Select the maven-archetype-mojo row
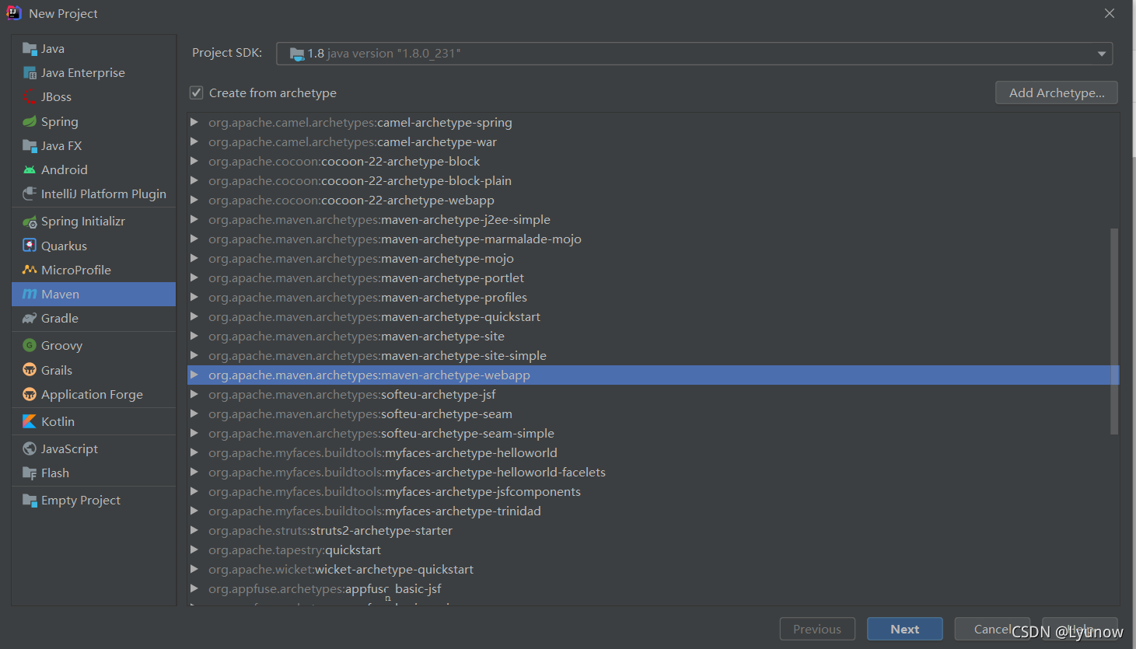Screen dimensions: 1136x649 pos(653,259)
